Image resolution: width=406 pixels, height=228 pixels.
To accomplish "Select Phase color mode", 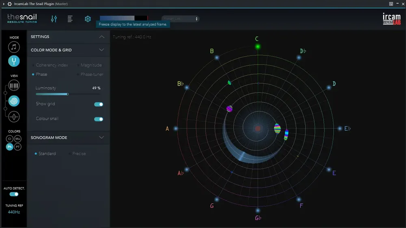I will tap(40, 74).
